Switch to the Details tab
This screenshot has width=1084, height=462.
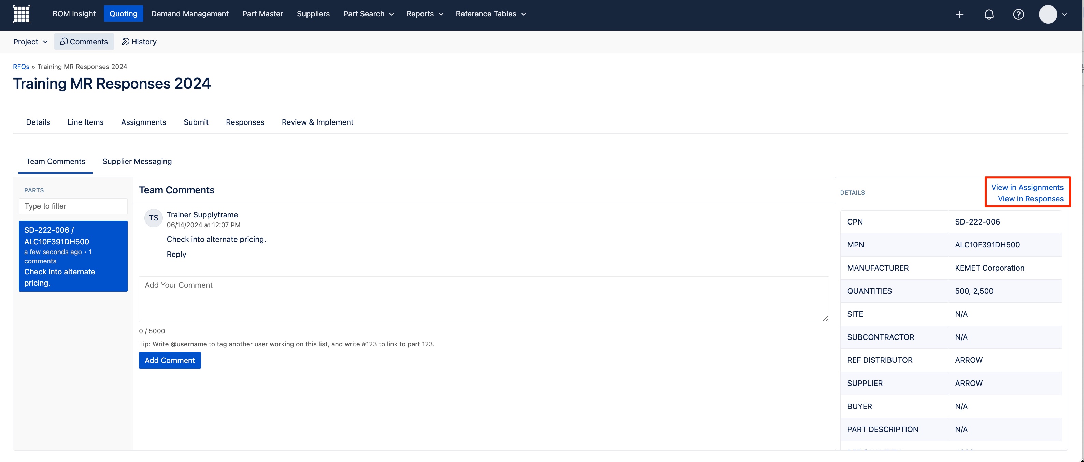coord(38,122)
